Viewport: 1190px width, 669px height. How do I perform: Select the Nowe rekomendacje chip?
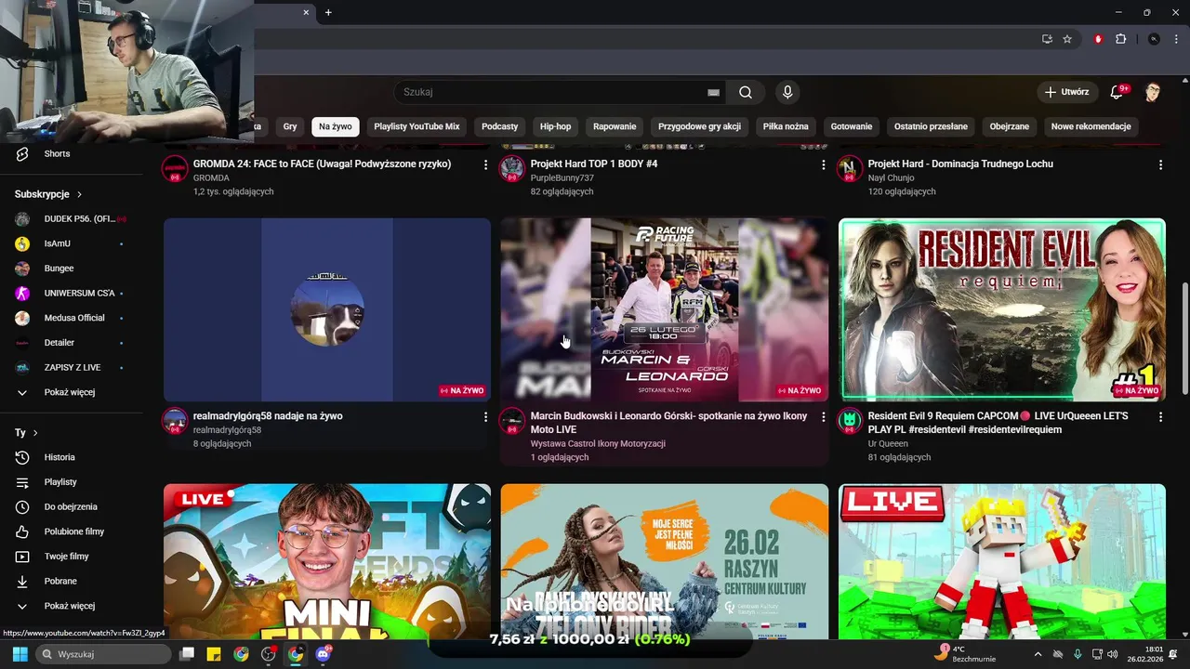coord(1091,126)
